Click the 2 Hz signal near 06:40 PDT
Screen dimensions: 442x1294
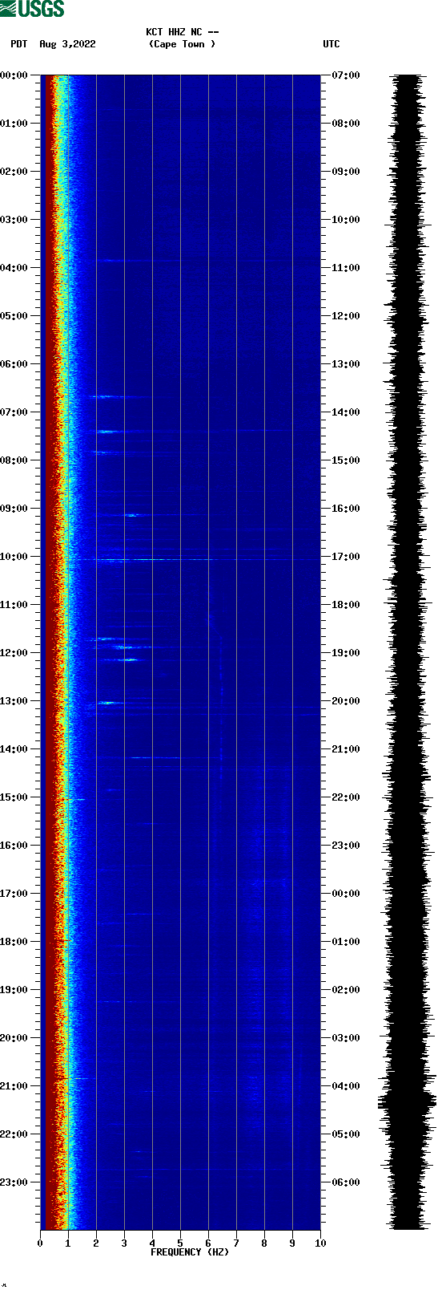(x=106, y=396)
